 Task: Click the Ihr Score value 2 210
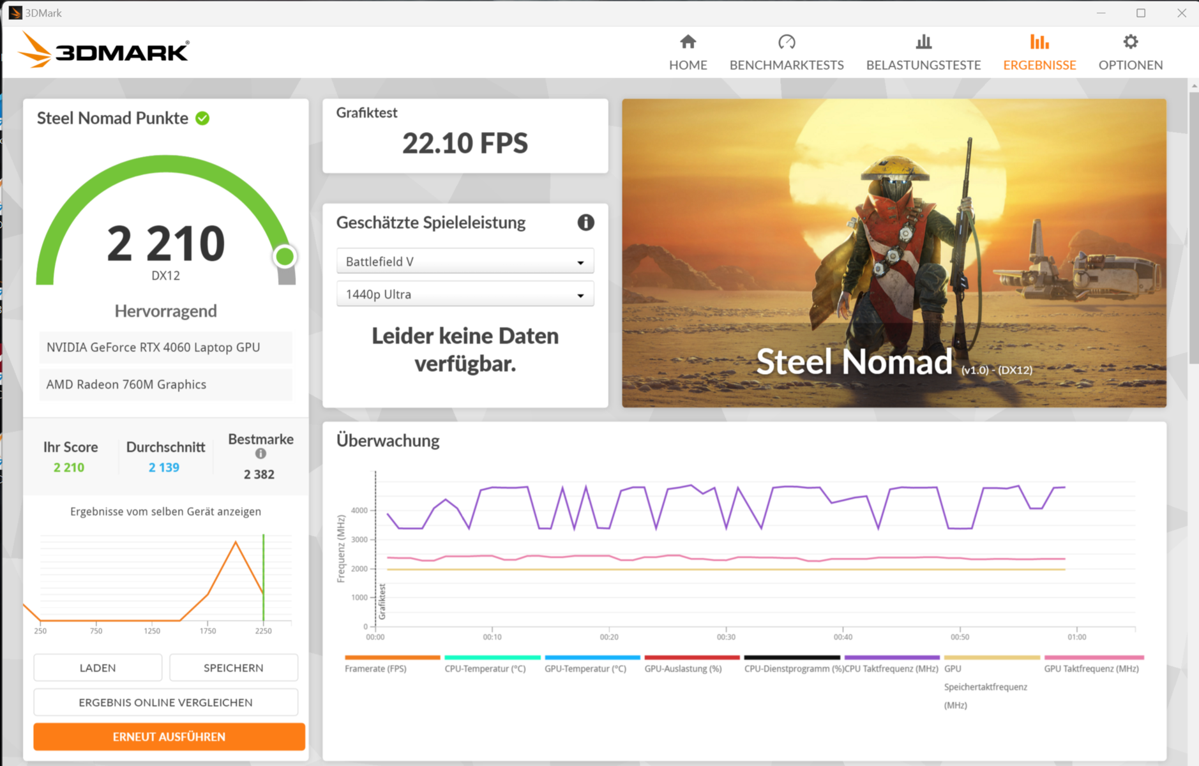click(69, 467)
